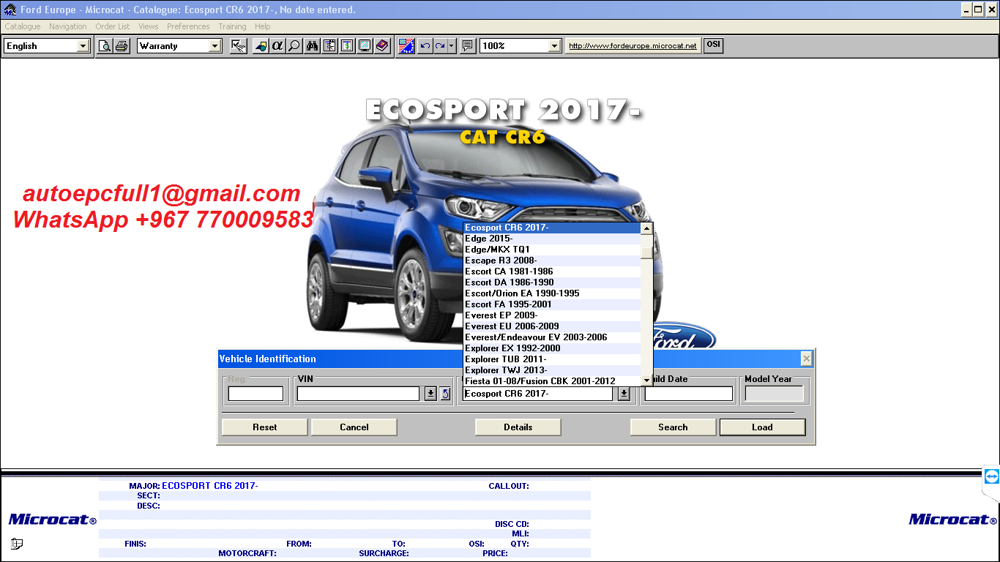Select Everest EU 2006-2009 in the list
The width and height of the screenshot is (1000, 562).
pyautogui.click(x=552, y=326)
